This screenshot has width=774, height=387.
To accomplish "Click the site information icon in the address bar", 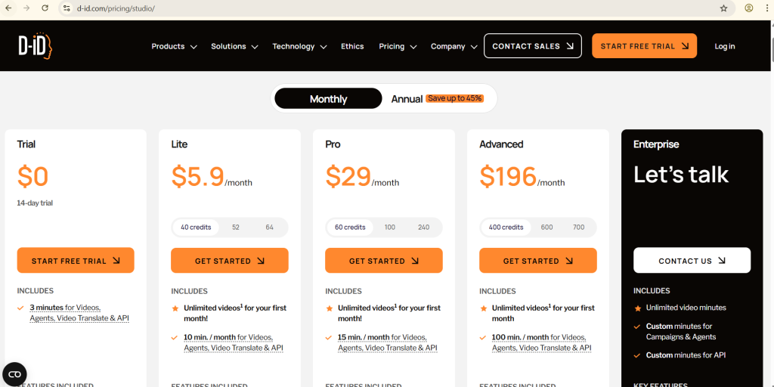I will coord(67,8).
